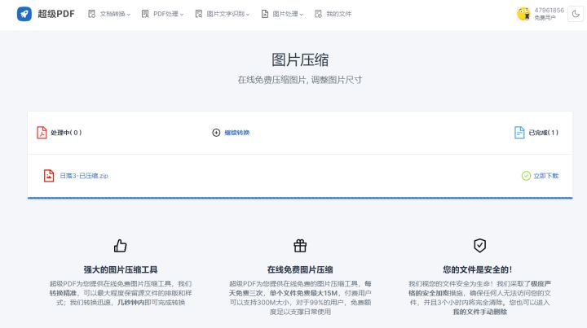The width and height of the screenshot is (587, 328).
Task: Click the 超级PDF brand name text
Action: (x=56, y=14)
